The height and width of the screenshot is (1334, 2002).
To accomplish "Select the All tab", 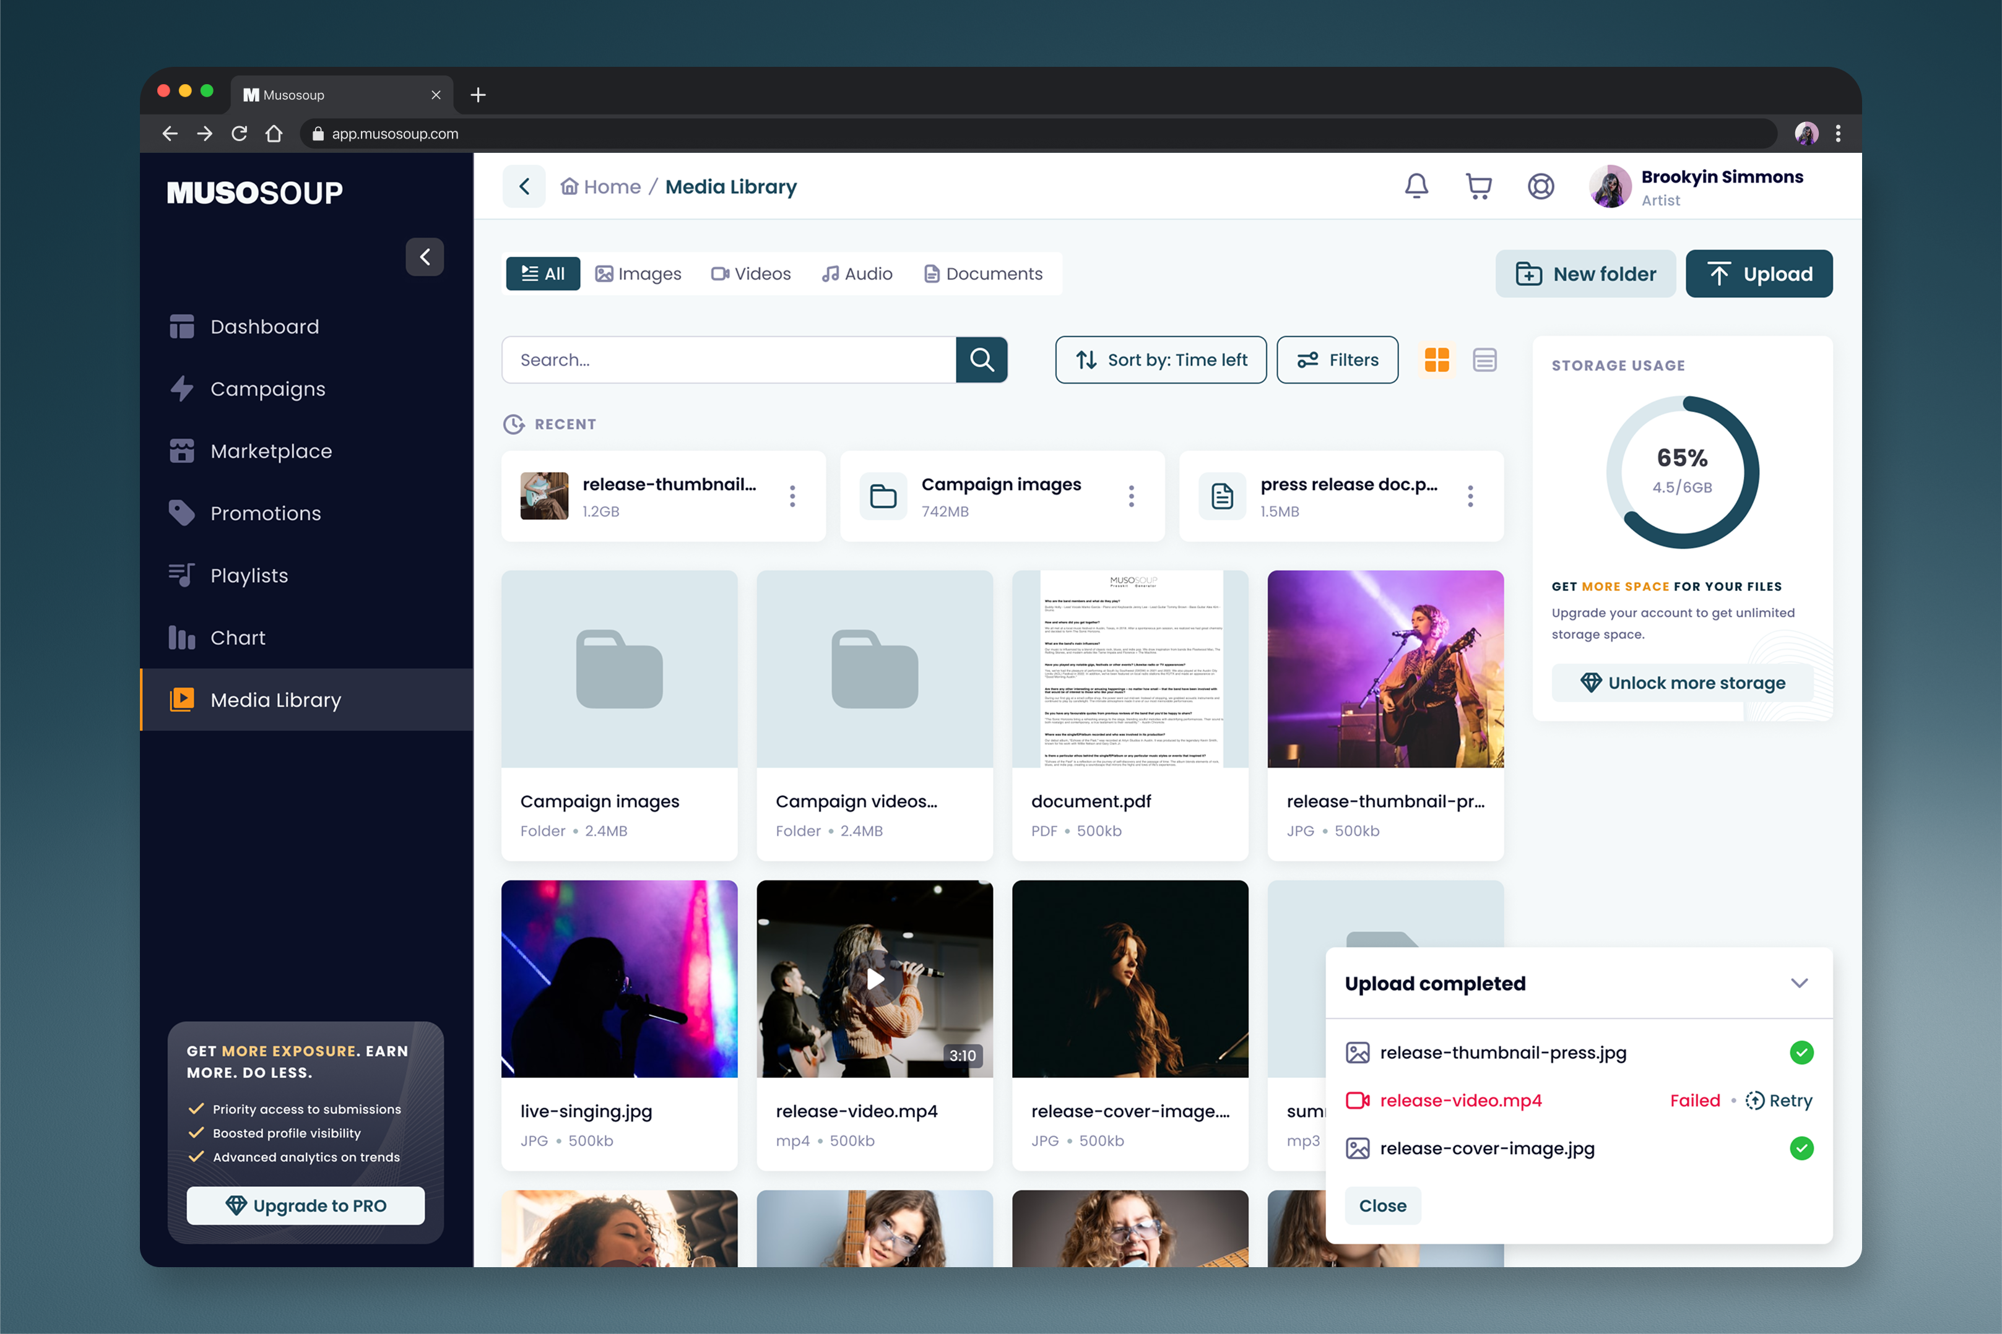I will 543,274.
